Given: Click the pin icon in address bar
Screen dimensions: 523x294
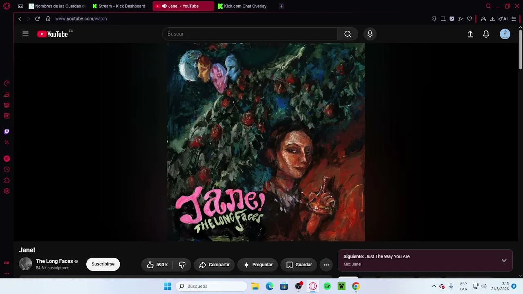Looking at the screenshot, I should tap(434, 19).
